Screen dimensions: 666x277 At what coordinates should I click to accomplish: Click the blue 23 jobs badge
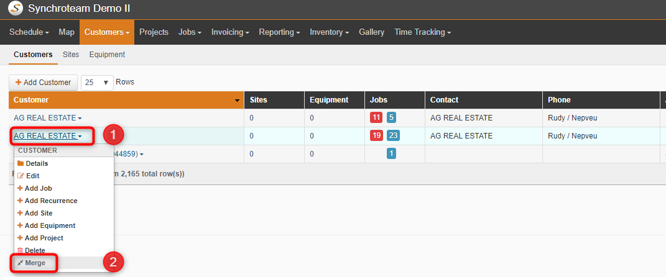coord(393,136)
